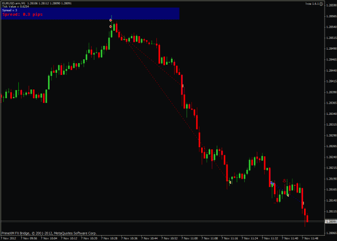Click the Tick Value = 0.6254 label
This screenshot has width=337, height=241.
click(x=15, y=6)
